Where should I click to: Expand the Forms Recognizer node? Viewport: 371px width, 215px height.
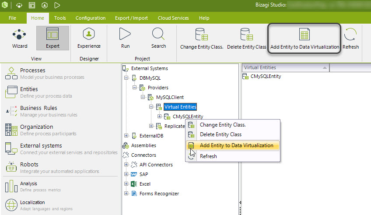coord(126,194)
